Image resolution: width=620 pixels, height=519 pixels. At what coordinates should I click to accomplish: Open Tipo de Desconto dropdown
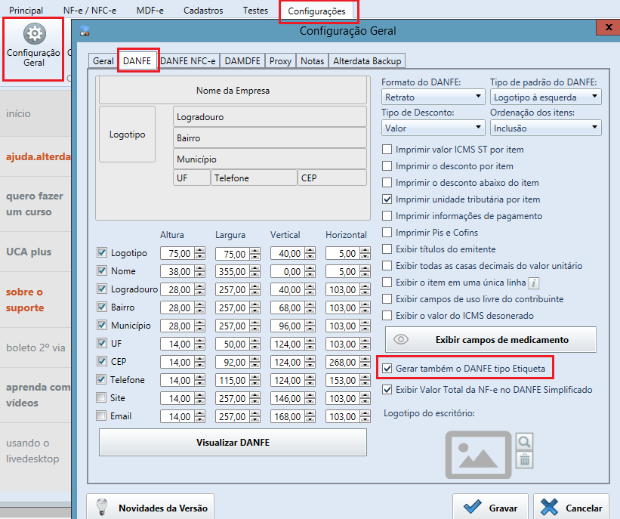point(433,128)
